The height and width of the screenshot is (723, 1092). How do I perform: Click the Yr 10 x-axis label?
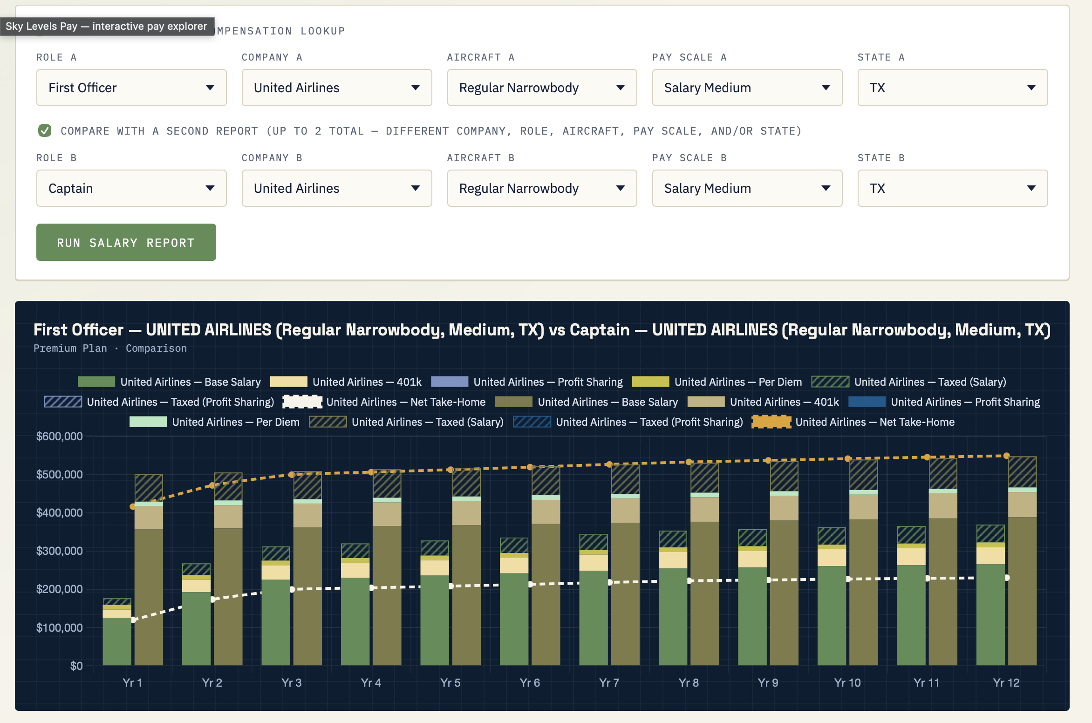coord(847,683)
